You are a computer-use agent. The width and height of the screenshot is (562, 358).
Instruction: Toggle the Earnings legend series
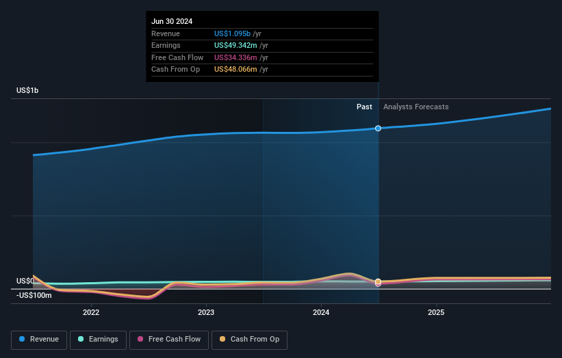[x=98, y=340]
